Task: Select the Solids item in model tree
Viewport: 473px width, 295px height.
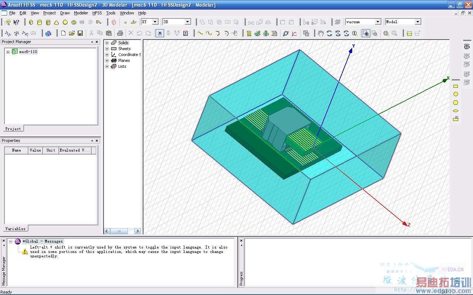Action: 123,43
